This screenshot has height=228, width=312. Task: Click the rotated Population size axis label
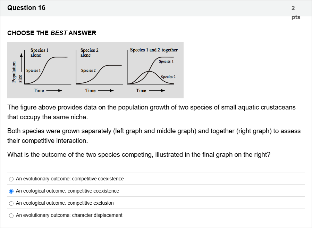(17, 72)
